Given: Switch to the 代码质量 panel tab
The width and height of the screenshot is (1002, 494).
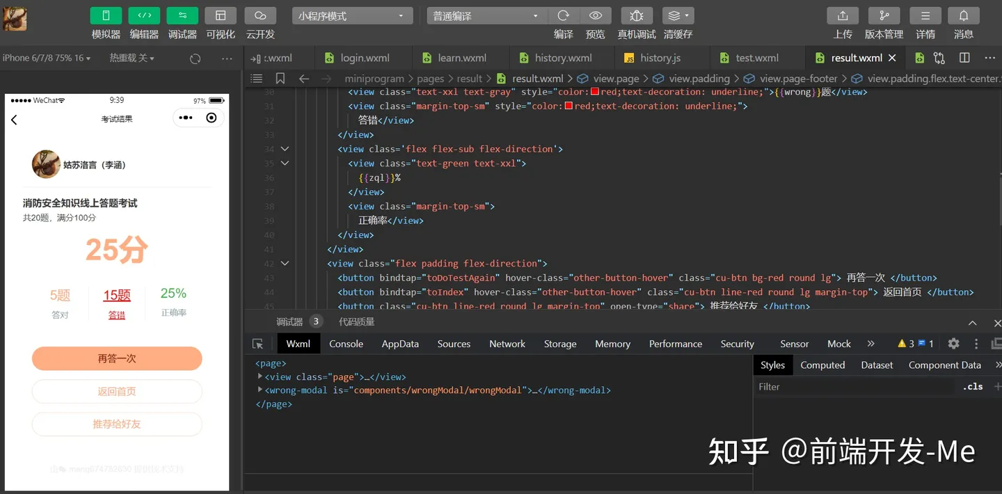Looking at the screenshot, I should pyautogui.click(x=356, y=321).
